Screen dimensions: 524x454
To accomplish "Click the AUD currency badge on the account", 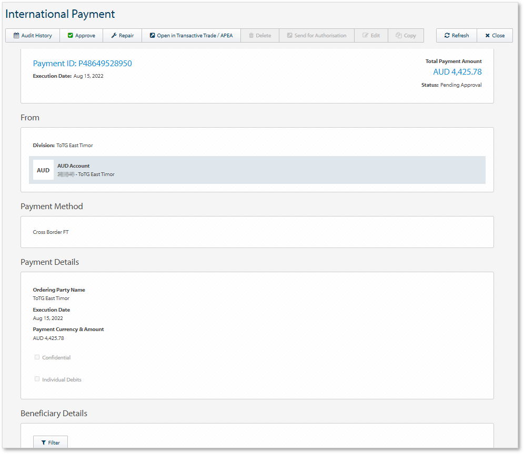I will click(43, 169).
